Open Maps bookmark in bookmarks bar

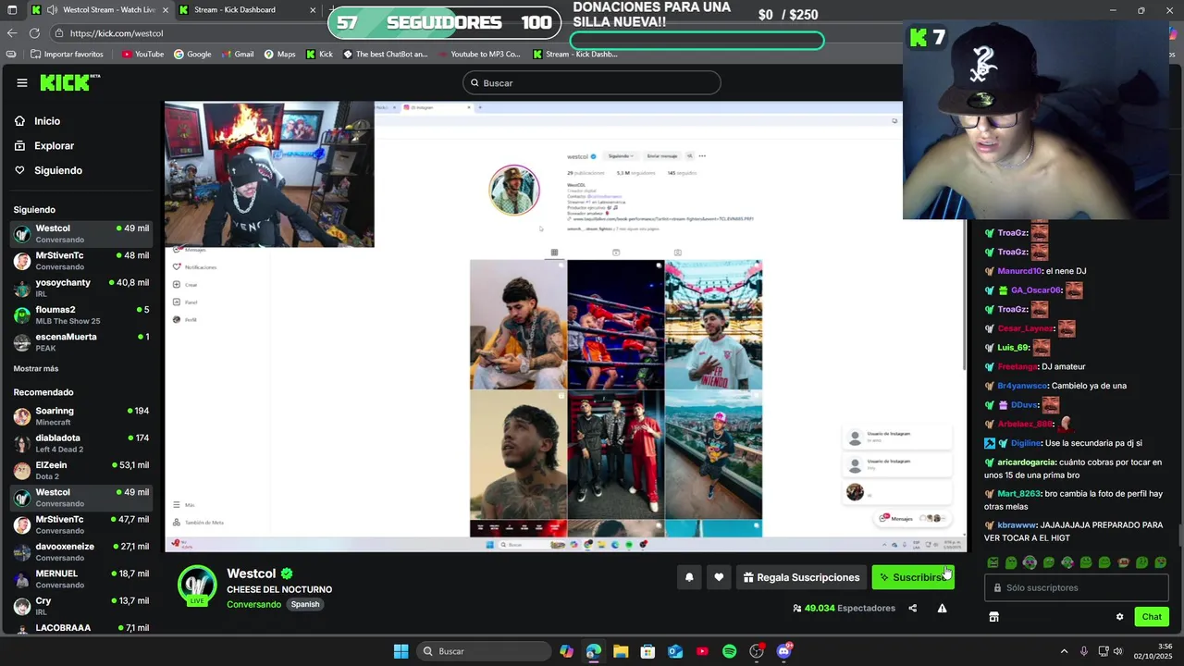(279, 55)
